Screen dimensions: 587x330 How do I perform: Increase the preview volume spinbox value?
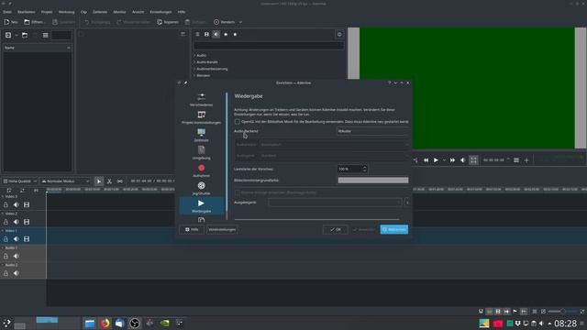pyautogui.click(x=365, y=167)
